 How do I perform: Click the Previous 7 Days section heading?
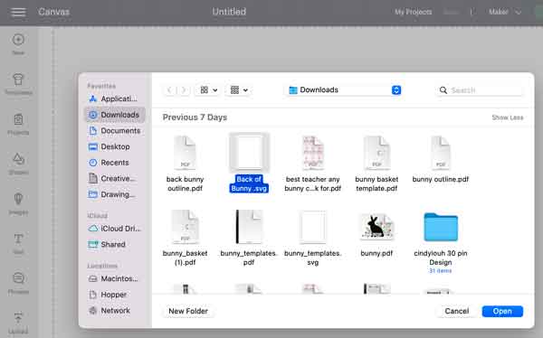click(x=195, y=117)
